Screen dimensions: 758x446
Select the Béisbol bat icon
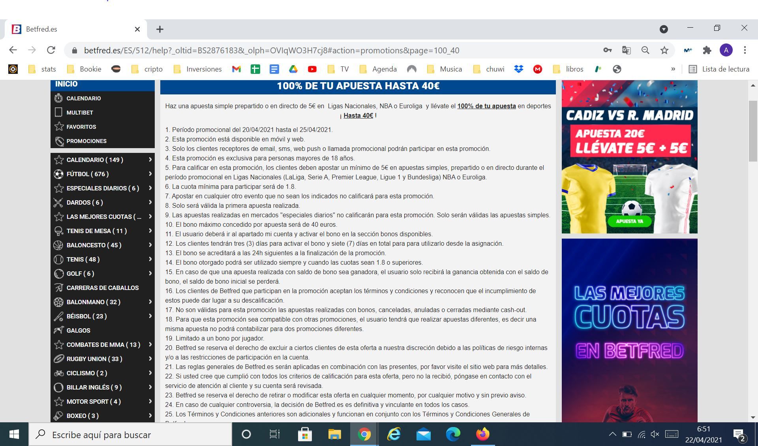click(58, 316)
